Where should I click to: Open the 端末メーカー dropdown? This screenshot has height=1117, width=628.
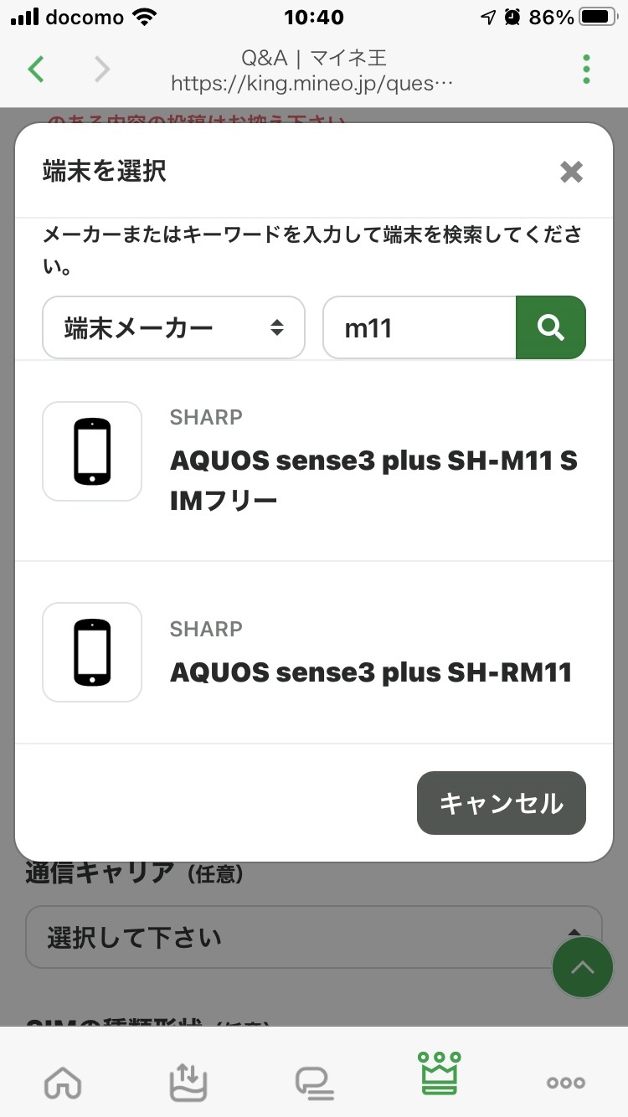173,327
